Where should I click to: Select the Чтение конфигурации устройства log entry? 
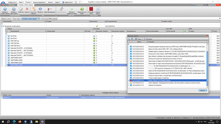coord(167,78)
